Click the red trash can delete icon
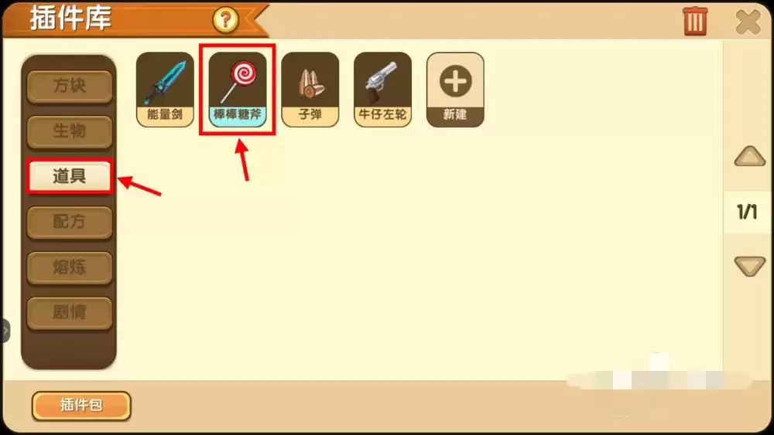Viewport: 774px width, 435px height. pos(695,21)
